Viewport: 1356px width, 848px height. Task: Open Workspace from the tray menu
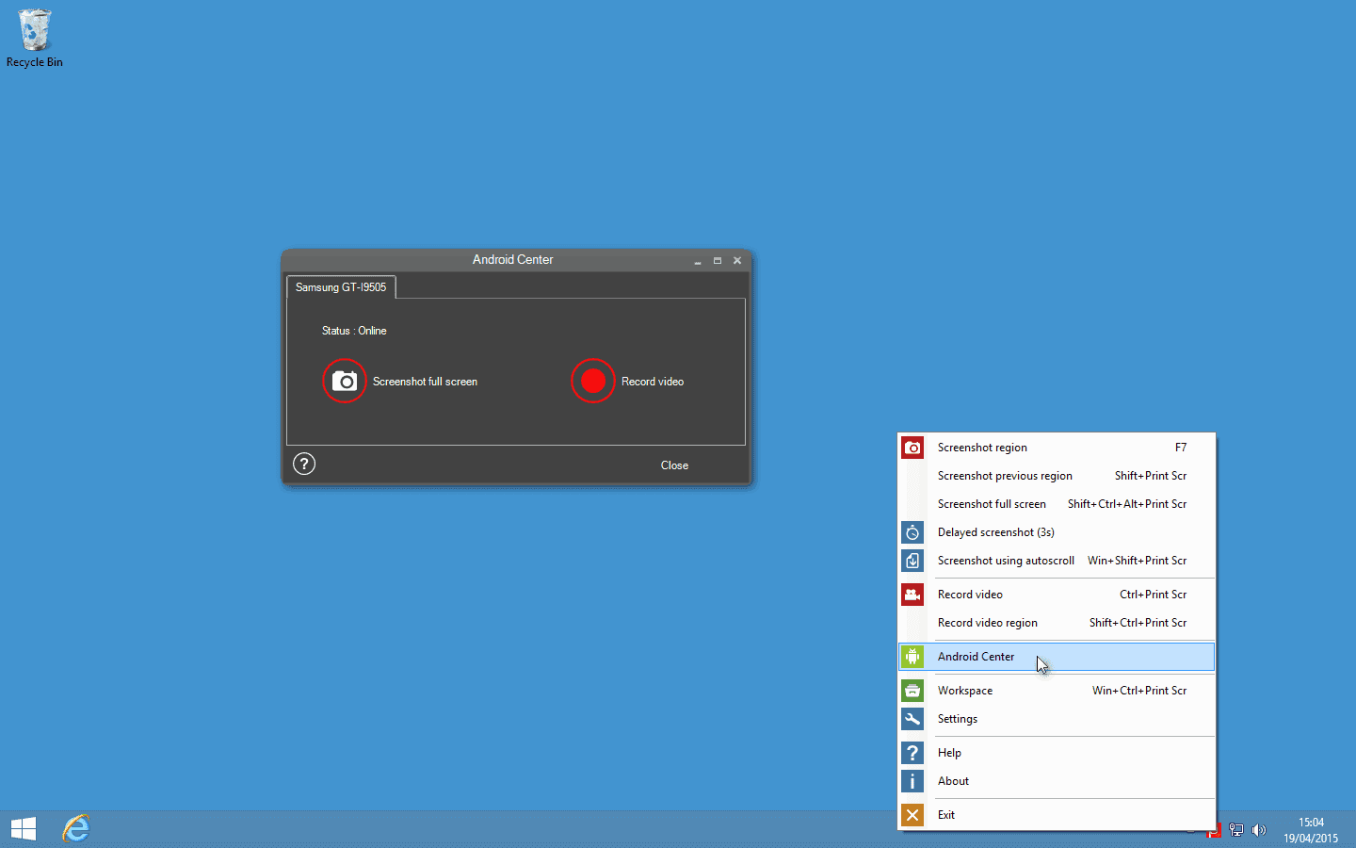coord(965,691)
